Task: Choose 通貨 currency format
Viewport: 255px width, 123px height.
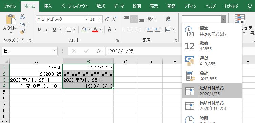Action: point(212,61)
